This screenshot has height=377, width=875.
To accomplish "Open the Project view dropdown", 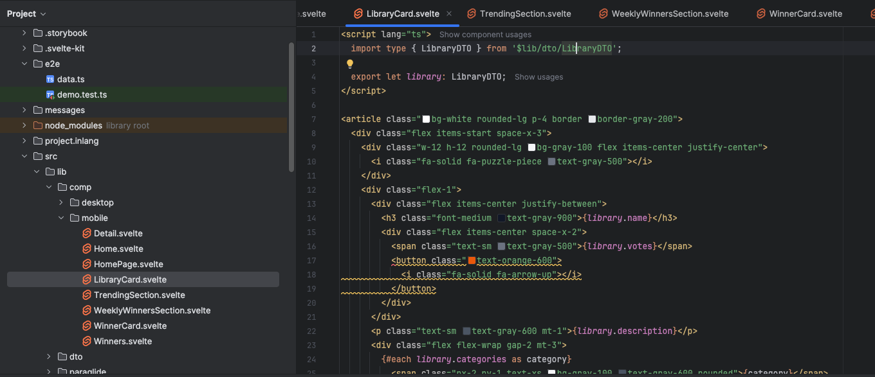I will pos(27,13).
